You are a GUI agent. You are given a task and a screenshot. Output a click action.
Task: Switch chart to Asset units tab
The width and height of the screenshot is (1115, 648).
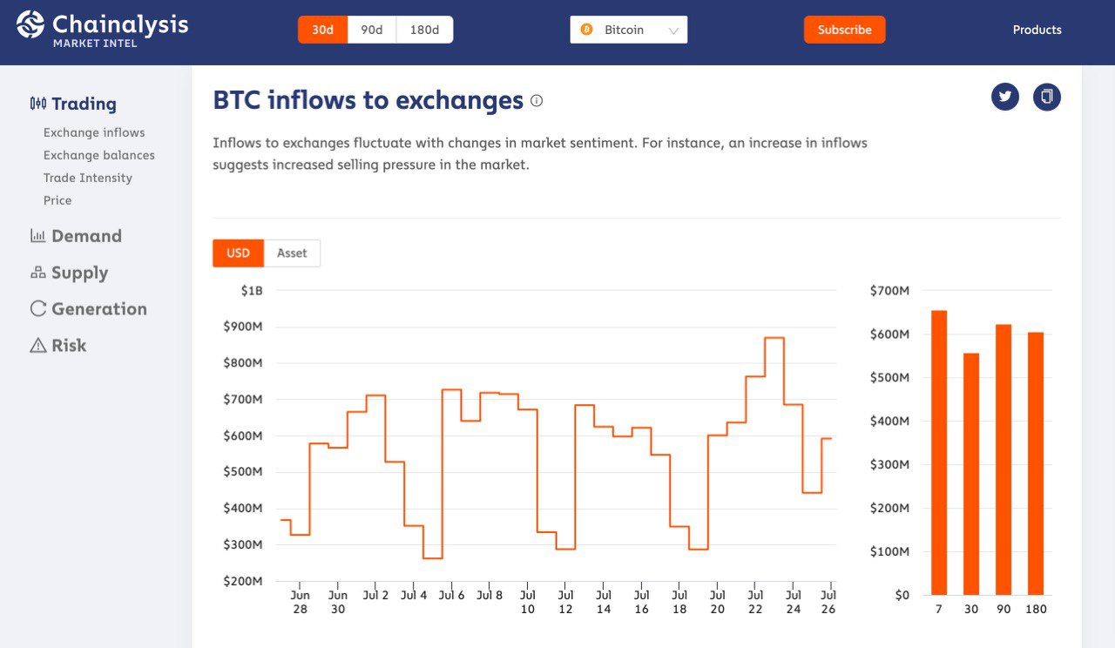(292, 253)
